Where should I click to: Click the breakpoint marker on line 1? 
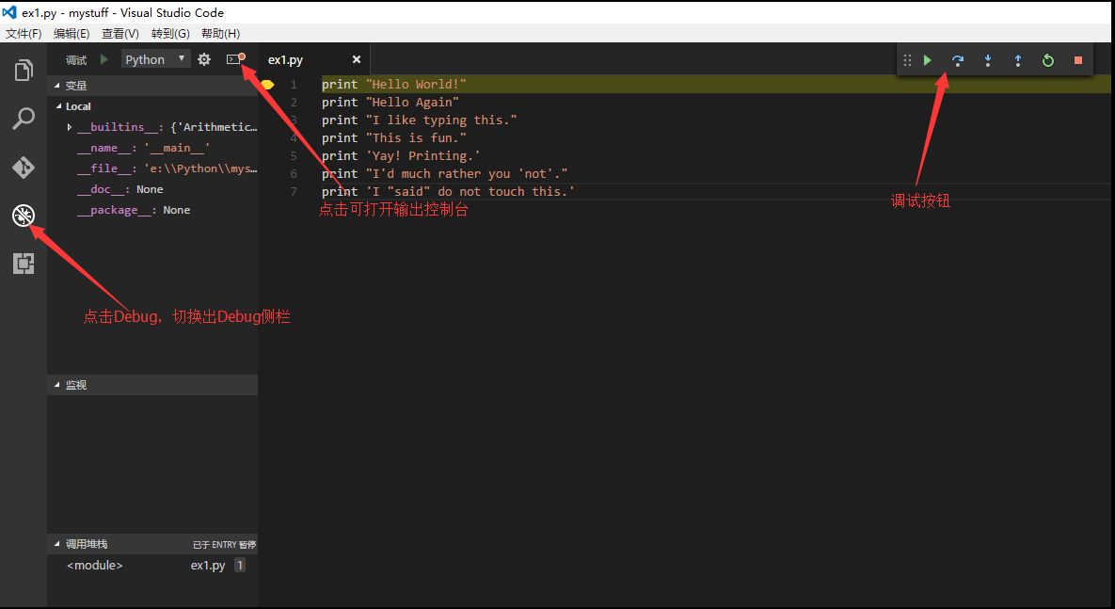267,85
